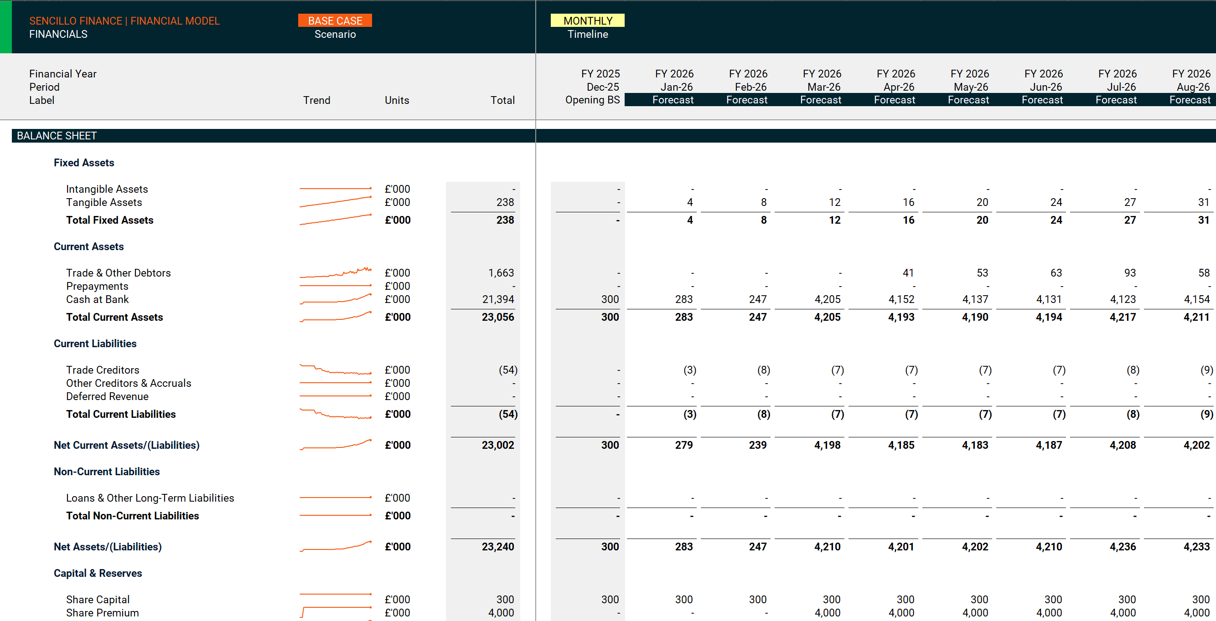
Task: Select Total Current Assets total 23,056
Action: click(x=497, y=317)
